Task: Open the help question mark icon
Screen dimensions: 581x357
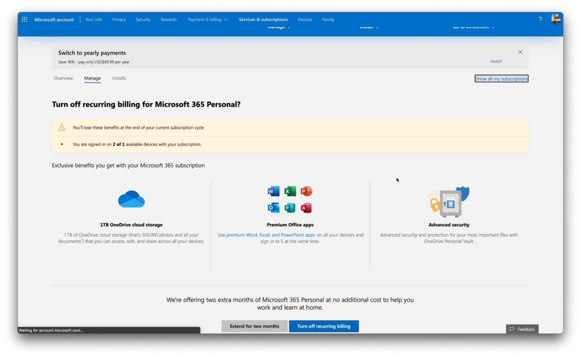Action: [x=540, y=19]
